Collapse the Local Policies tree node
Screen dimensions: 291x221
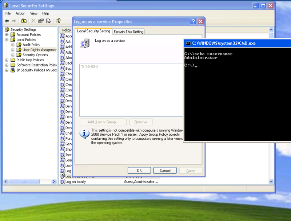[7, 39]
